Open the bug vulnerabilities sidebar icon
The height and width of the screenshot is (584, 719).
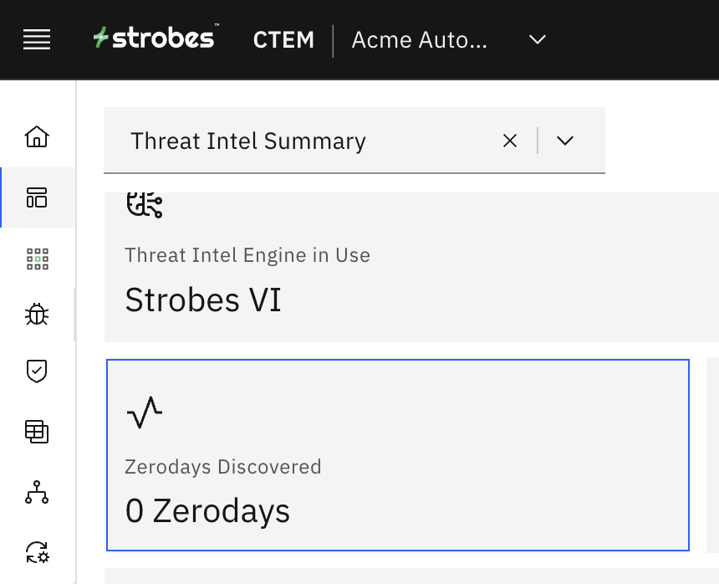pos(37,314)
